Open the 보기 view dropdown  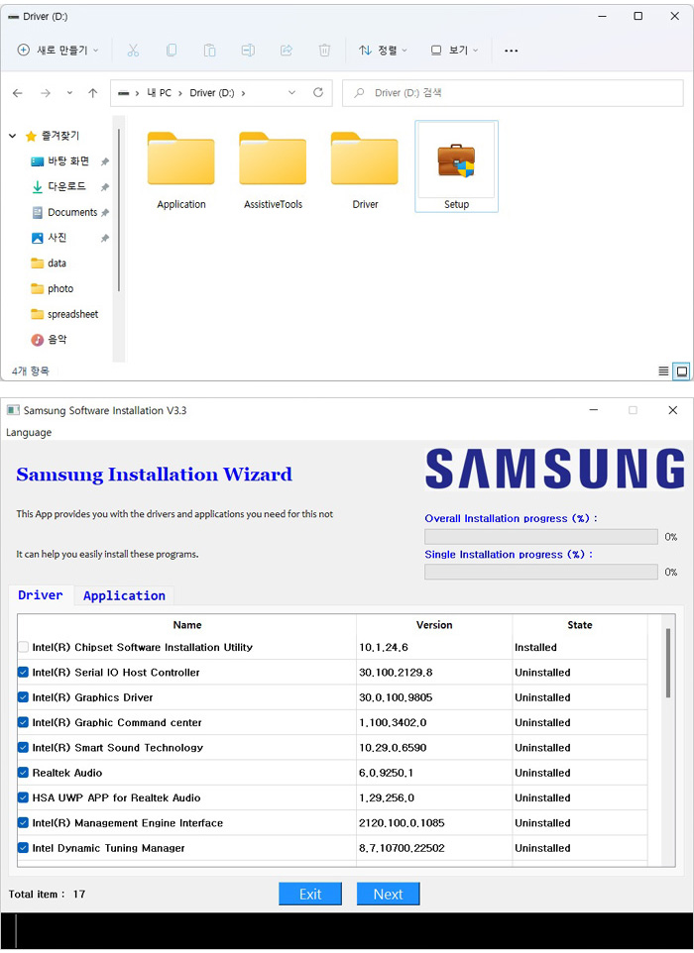tap(455, 51)
